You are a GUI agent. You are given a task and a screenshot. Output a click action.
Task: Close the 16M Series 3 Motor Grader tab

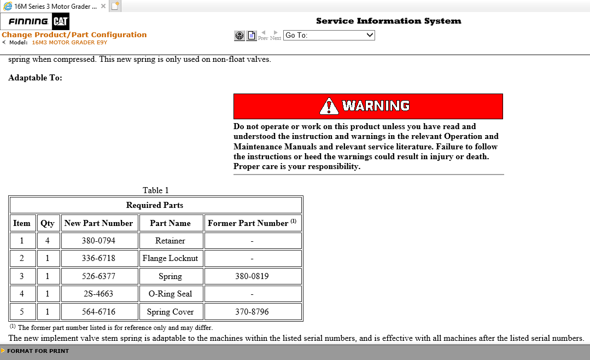pyautogui.click(x=103, y=6)
